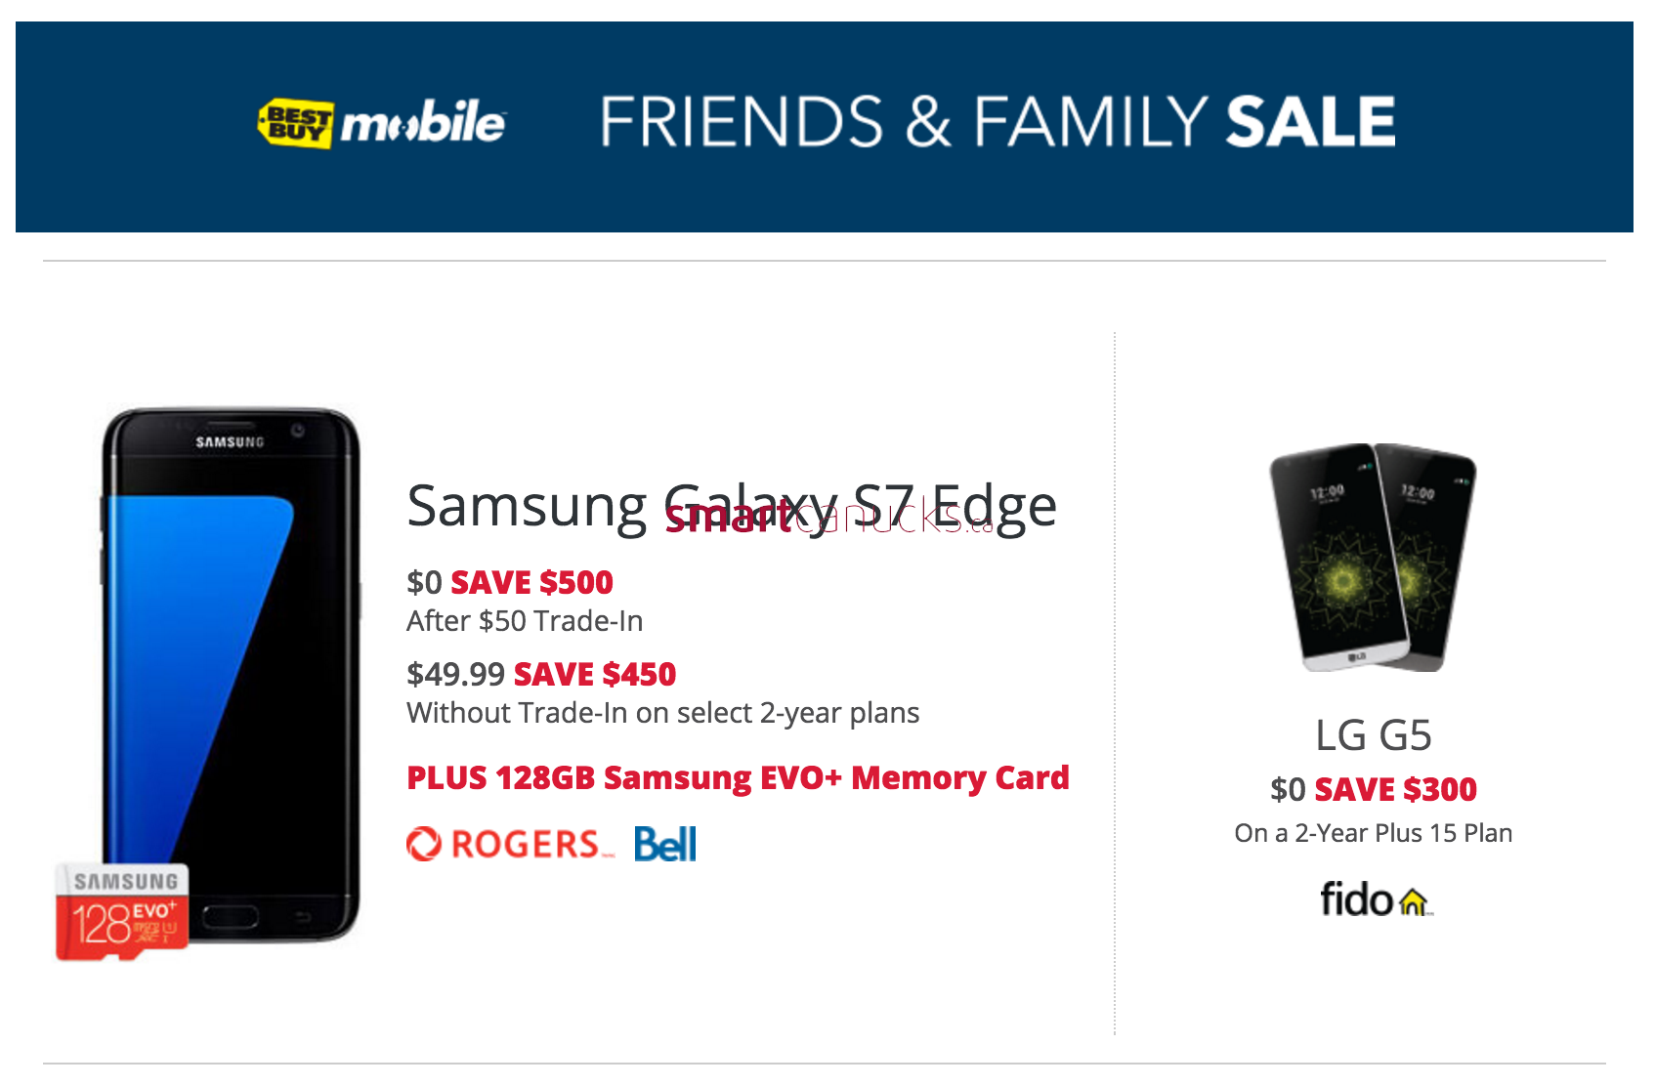Image resolution: width=1655 pixels, height=1086 pixels.
Task: Click the $0 SAVE $500 offer text
Action: click(510, 583)
